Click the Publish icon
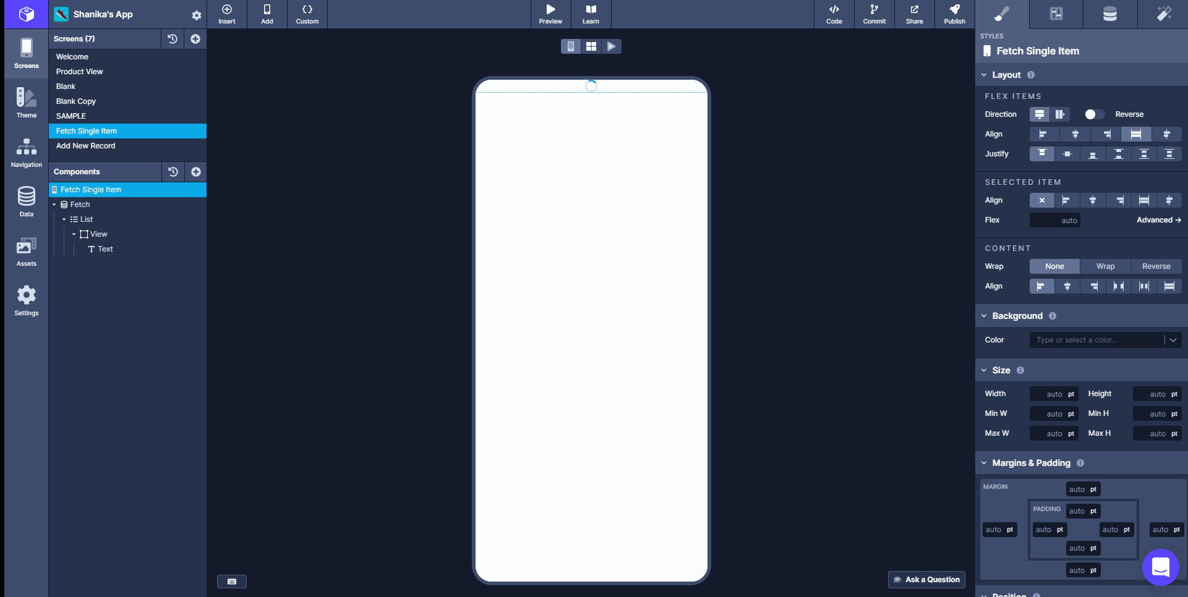The width and height of the screenshot is (1188, 597). (x=954, y=14)
